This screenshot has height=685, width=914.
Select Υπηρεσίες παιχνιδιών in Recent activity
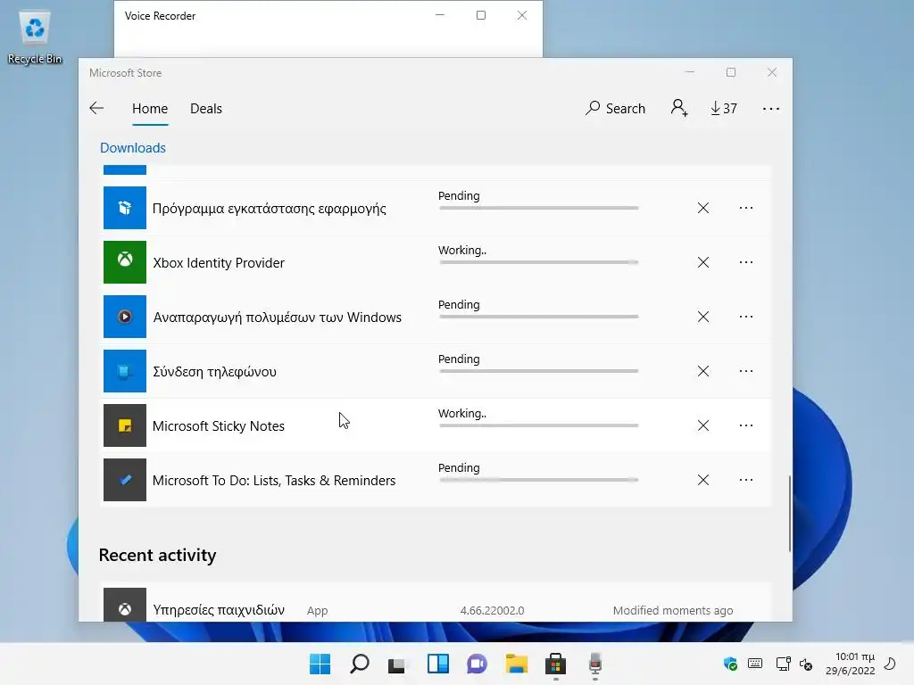436,604
